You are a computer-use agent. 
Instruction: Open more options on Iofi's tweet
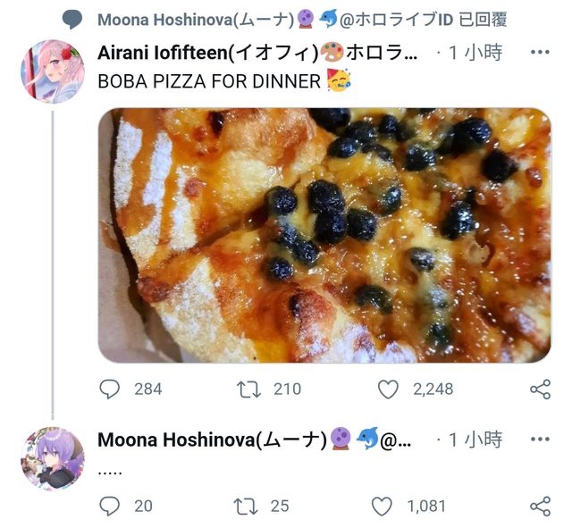pyautogui.click(x=540, y=52)
